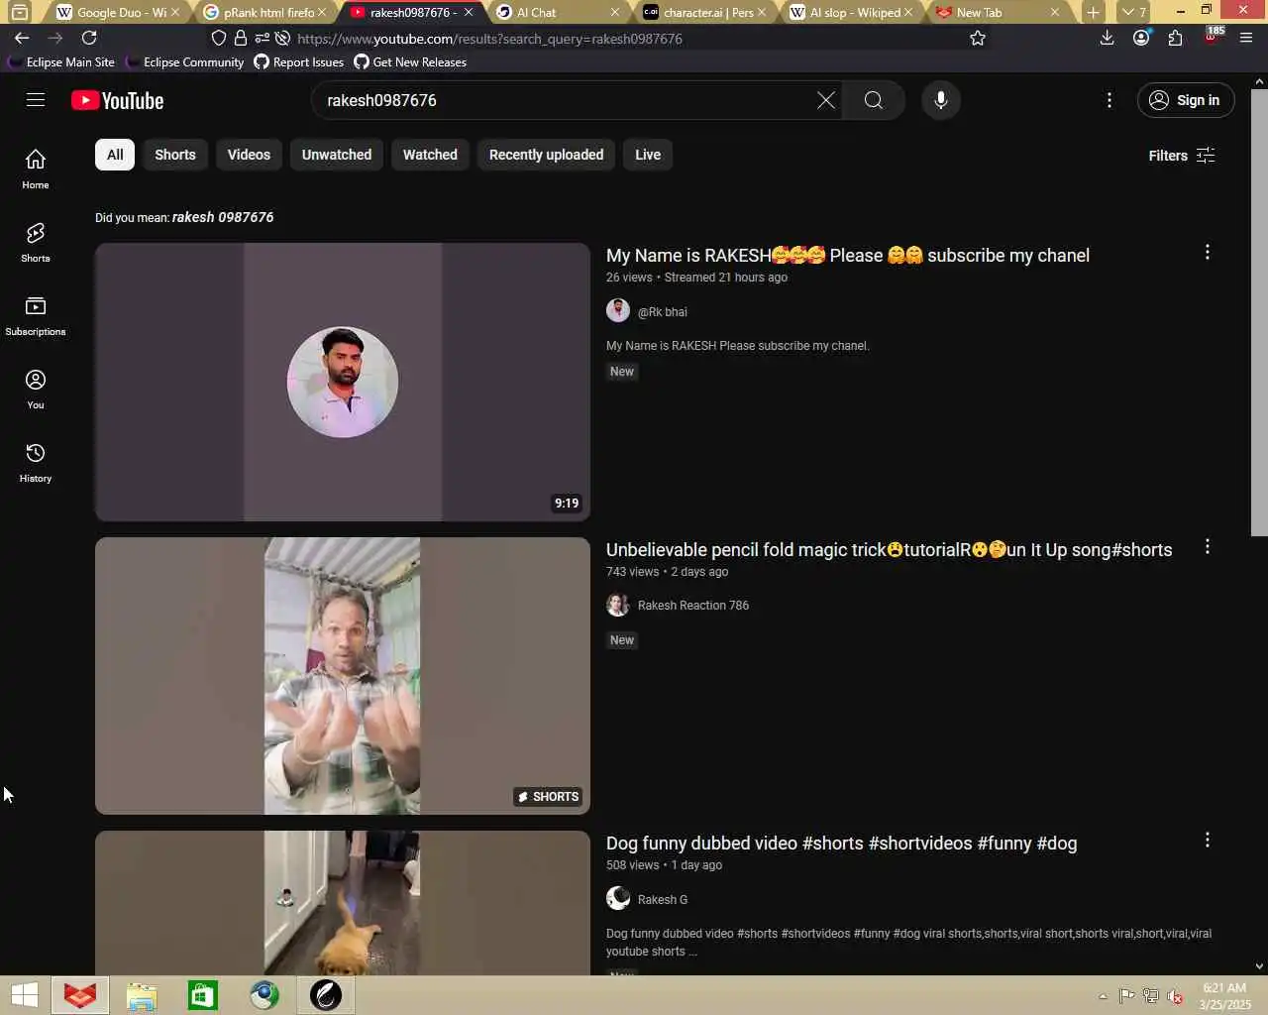Open the 9:19 RAKESH stream thumbnail
The width and height of the screenshot is (1268, 1015).
(x=343, y=382)
